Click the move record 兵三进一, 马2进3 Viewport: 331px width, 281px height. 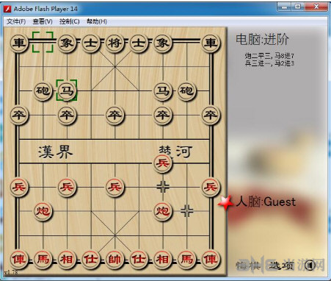[x=269, y=63]
